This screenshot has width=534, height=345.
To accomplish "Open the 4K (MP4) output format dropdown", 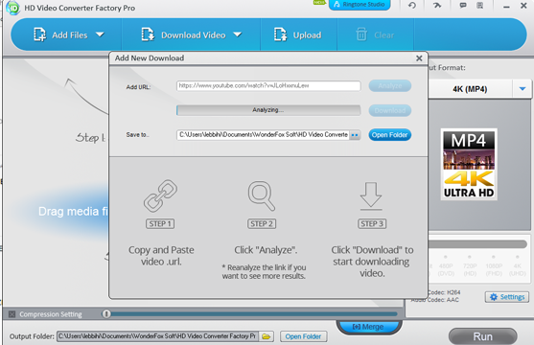I will point(522,89).
